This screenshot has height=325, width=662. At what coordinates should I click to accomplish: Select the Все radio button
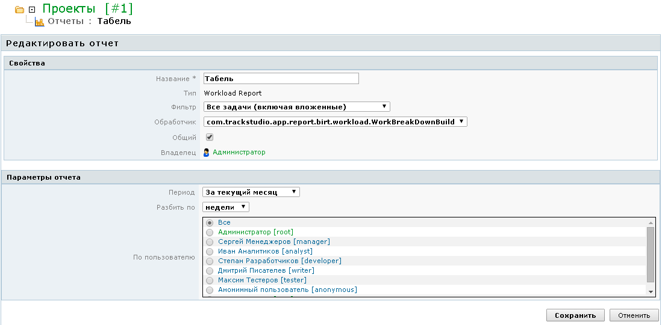210,223
